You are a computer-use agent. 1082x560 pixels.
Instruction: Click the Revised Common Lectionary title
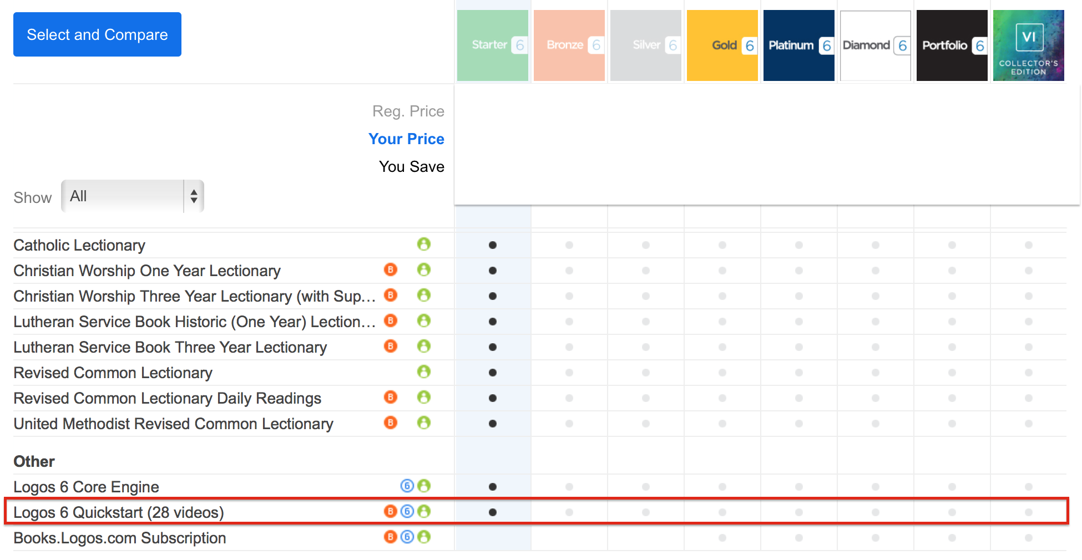[x=113, y=373]
